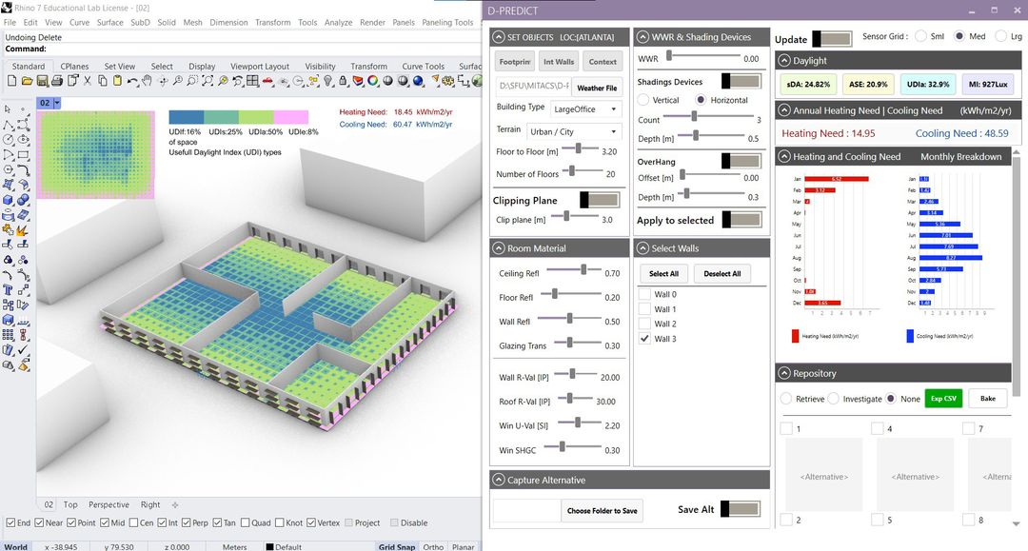Select the Pan hand tool
This screenshot has height=551, width=1028.
click(146, 82)
